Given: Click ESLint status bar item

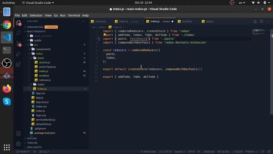Looking at the screenshot, I should click(237, 152).
